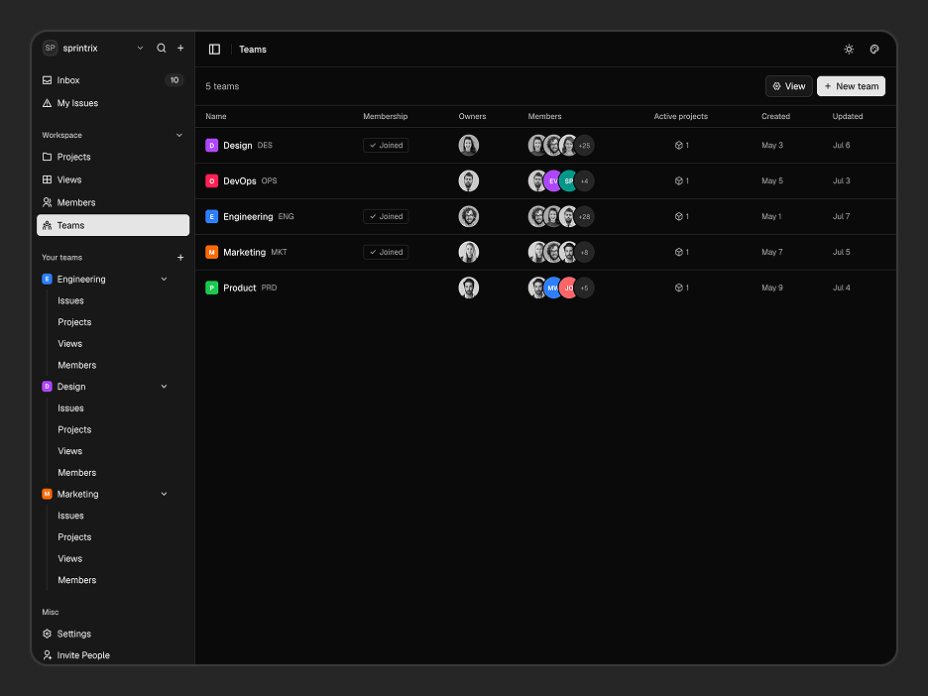
Task: Collapse the Design team in sidebar
Action: 164,387
